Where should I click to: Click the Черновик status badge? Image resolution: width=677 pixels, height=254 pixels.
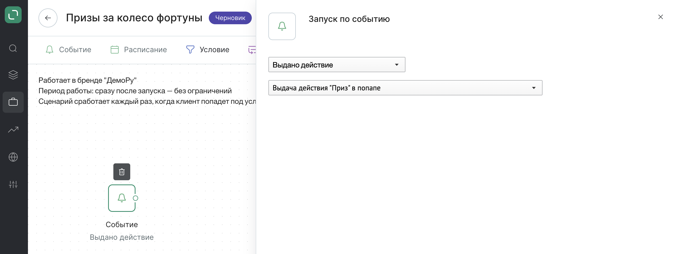tap(230, 18)
